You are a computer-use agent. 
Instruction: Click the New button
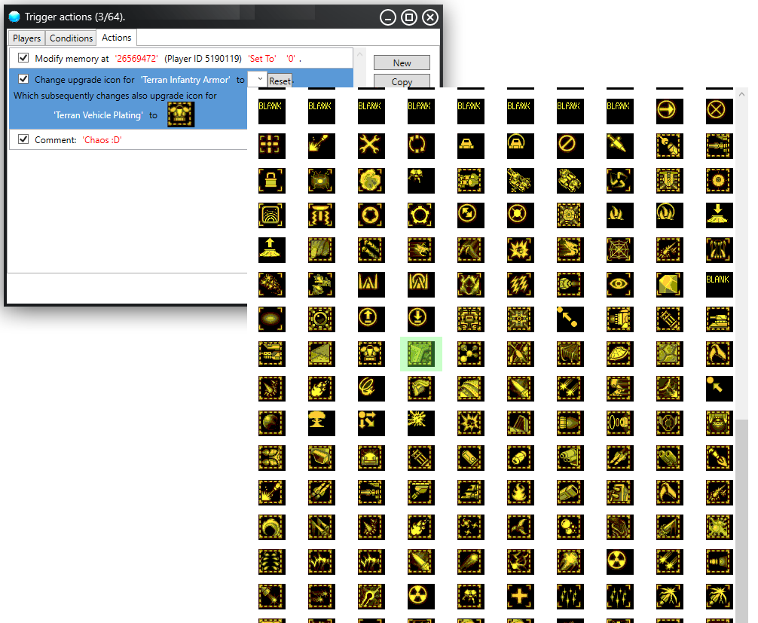click(x=402, y=63)
